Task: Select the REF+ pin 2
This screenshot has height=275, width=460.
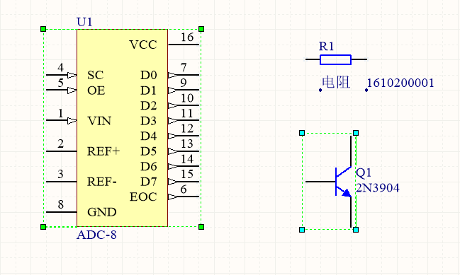Action: pos(62,151)
